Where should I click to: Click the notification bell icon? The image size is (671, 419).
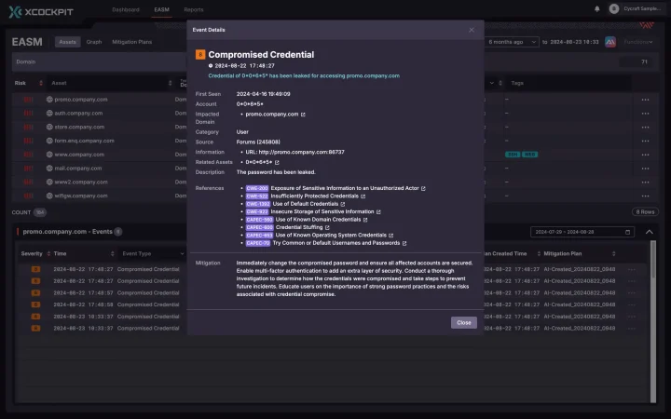[597, 9]
